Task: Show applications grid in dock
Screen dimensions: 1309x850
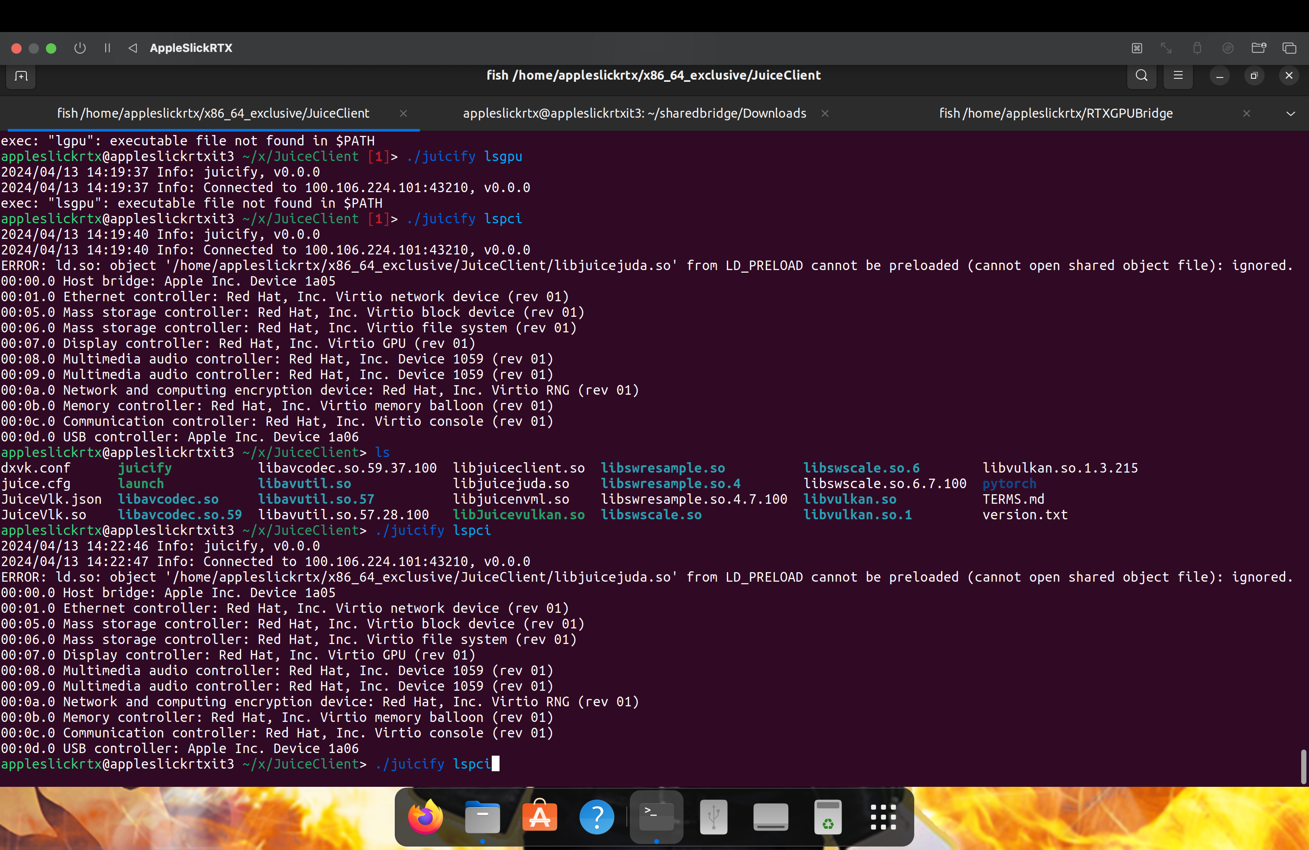Action: pos(883,818)
